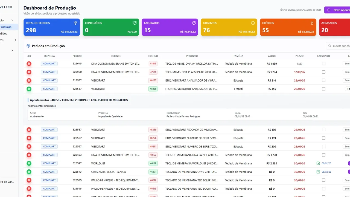Tick the Faturado checkbox for código 46613
This screenshot has width=350, height=197.
324,189
